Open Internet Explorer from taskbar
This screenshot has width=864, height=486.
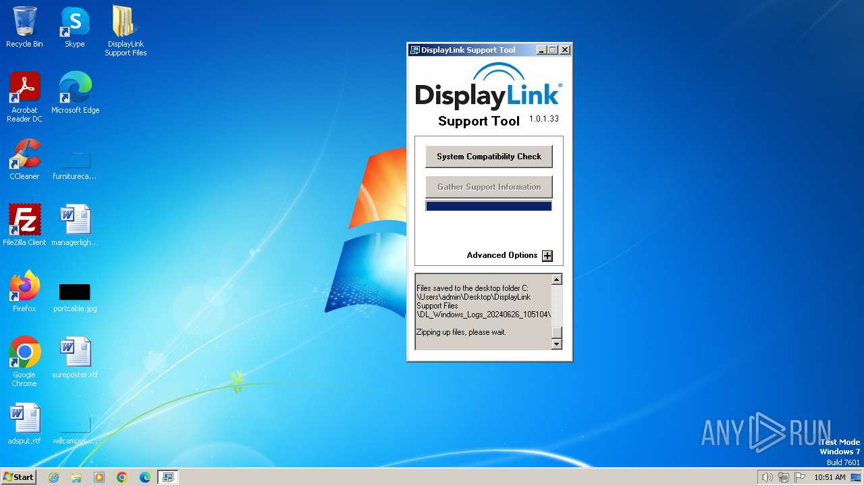click(x=53, y=477)
